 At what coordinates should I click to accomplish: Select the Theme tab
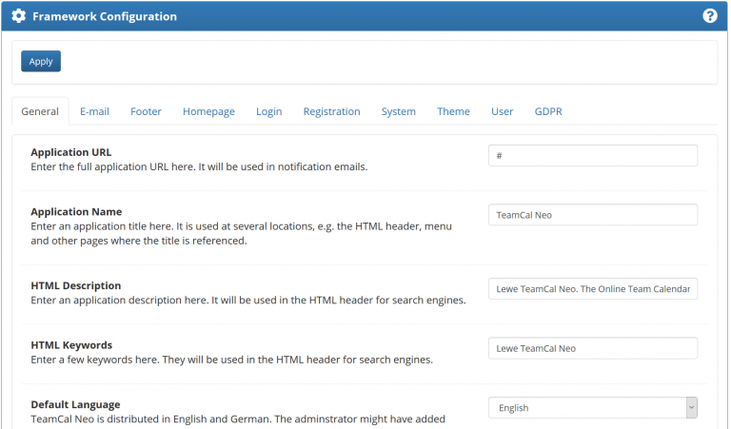point(453,111)
